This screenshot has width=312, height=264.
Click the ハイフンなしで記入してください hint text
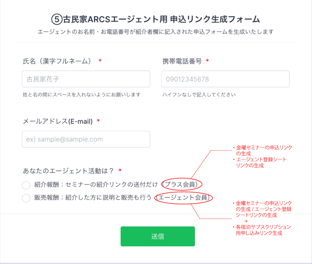[199, 95]
